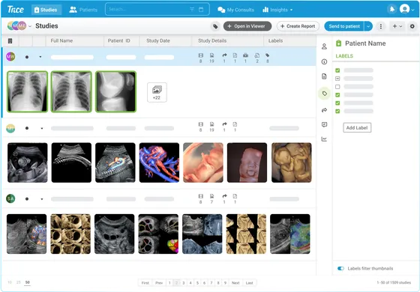Open the sharing arrow side icon

coord(324,110)
